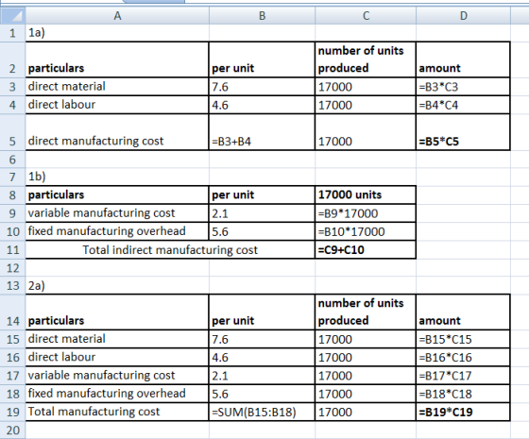This screenshot has width=529, height=439.
Task: Click the Select All corner triangle
Action: click(12, 15)
